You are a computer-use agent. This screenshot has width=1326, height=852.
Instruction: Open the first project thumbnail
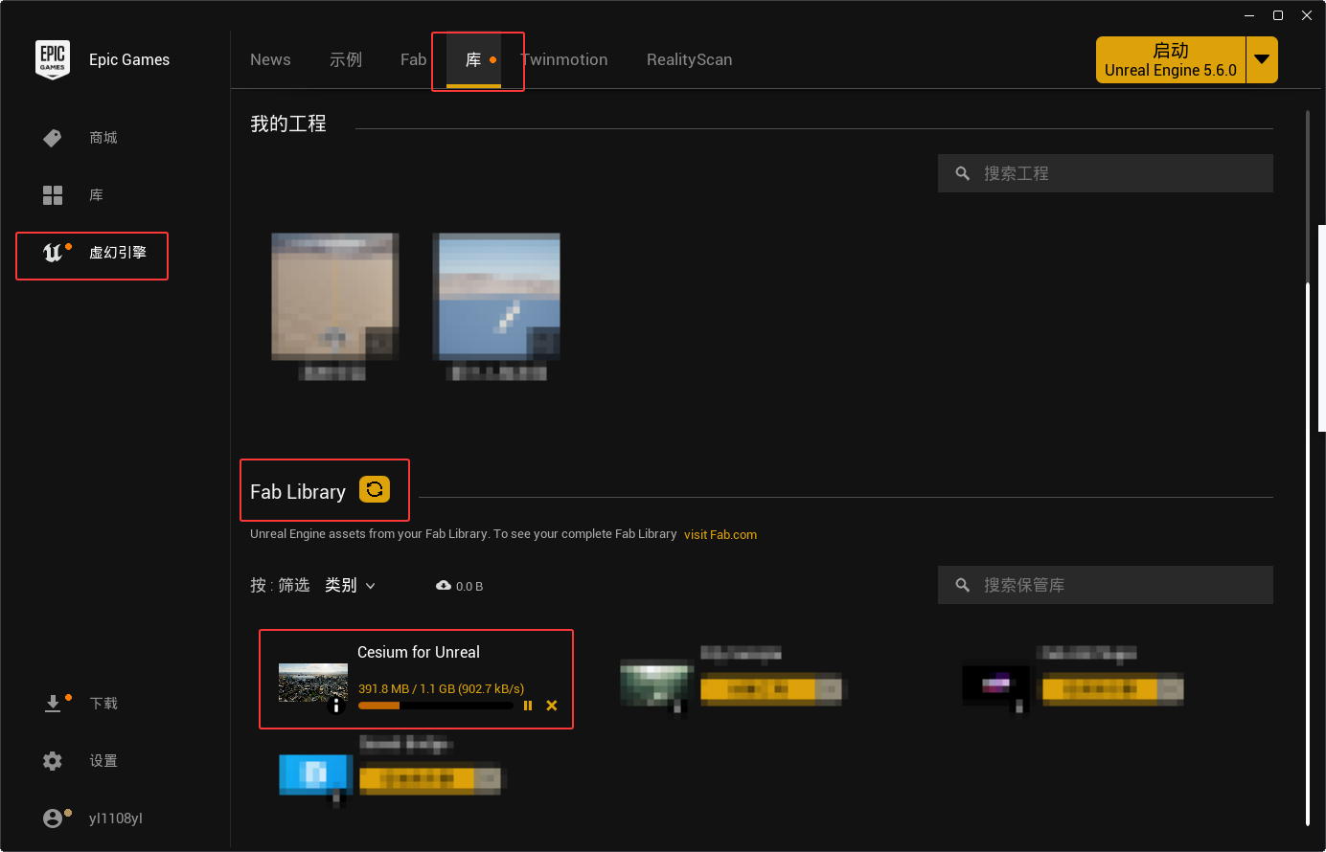click(x=334, y=296)
